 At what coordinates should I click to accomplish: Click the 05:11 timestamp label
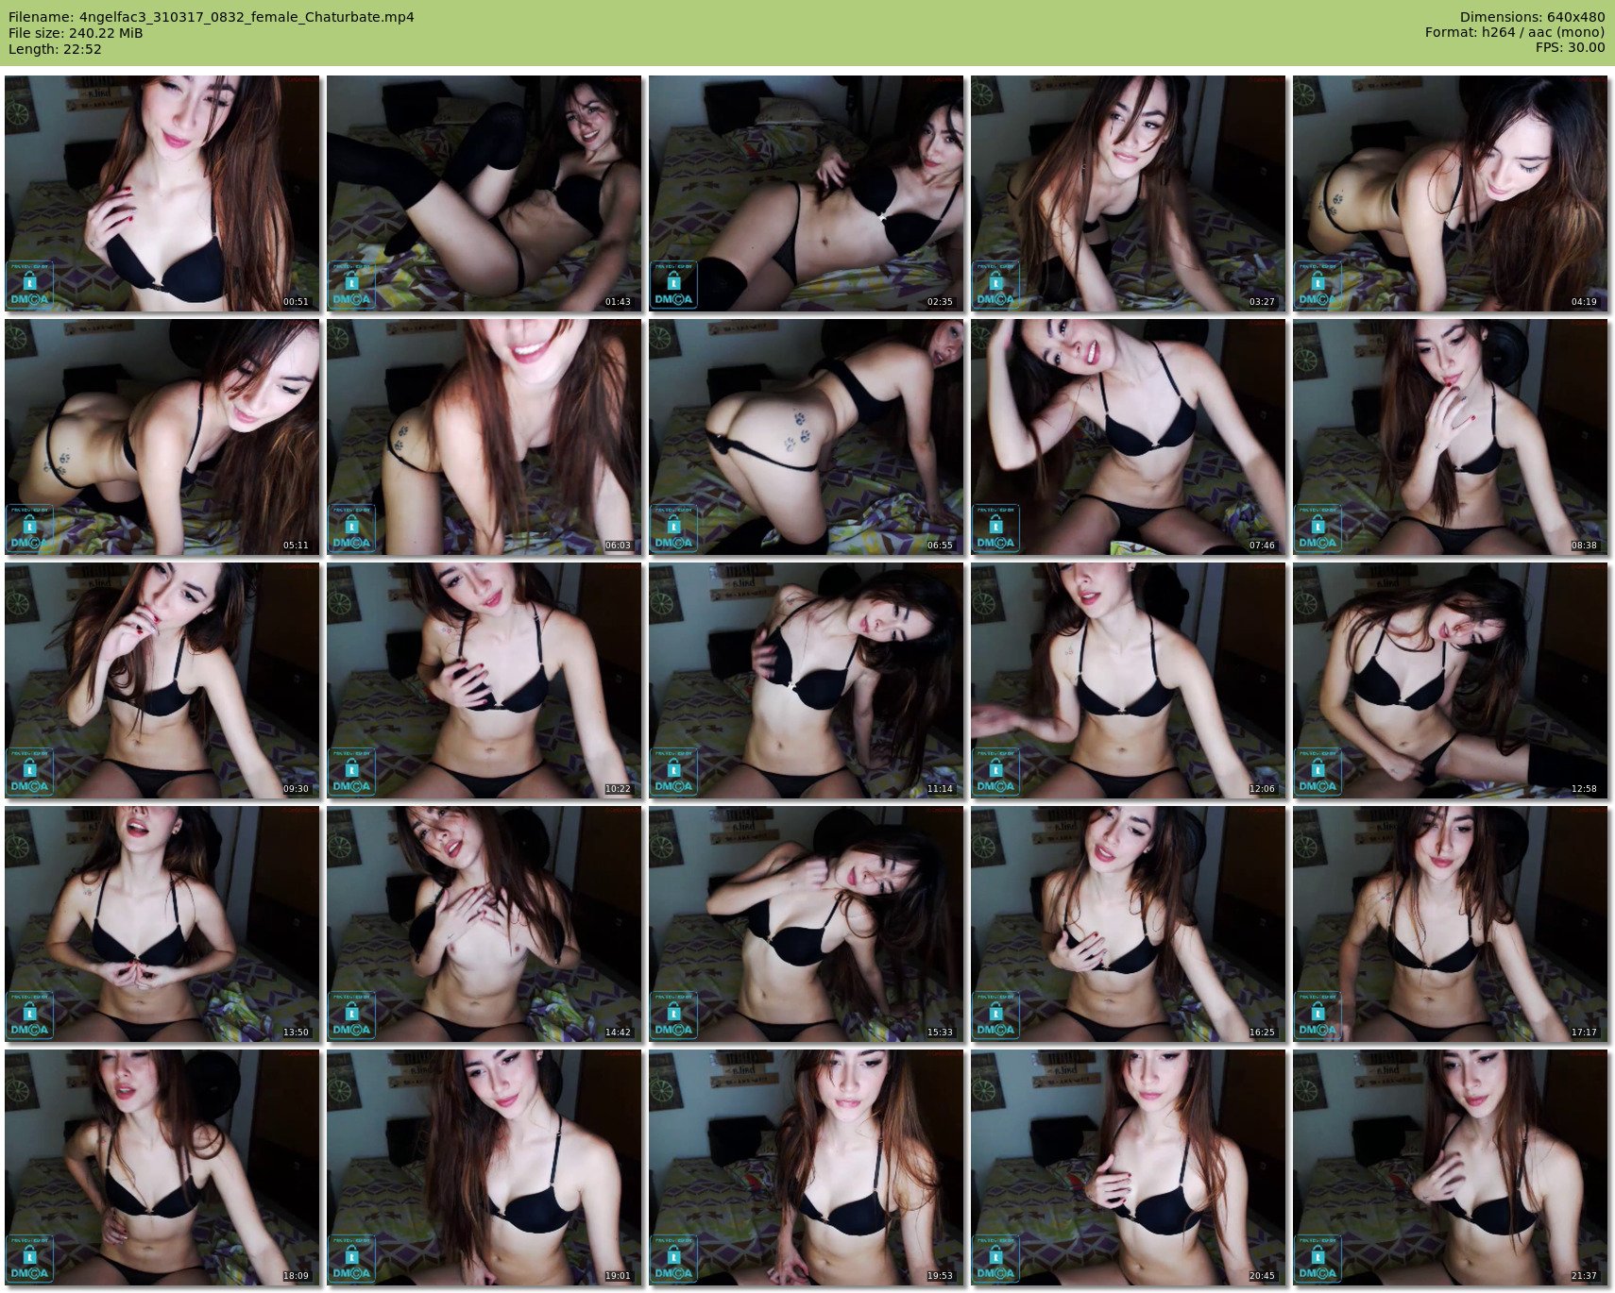(x=296, y=546)
